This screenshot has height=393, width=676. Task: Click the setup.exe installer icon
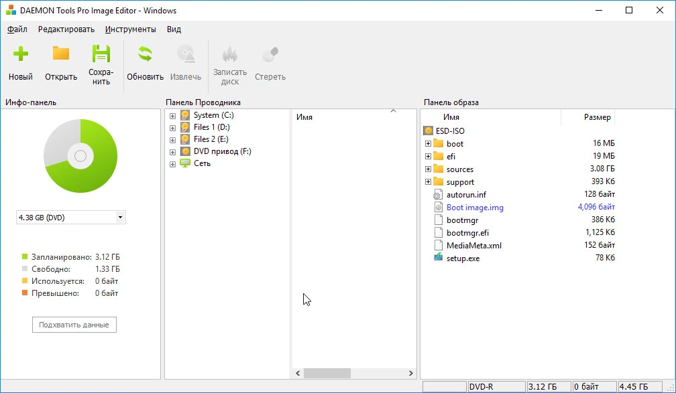tap(439, 257)
